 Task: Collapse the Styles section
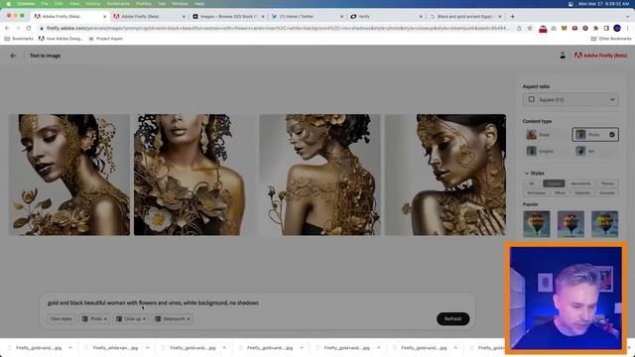(x=534, y=173)
